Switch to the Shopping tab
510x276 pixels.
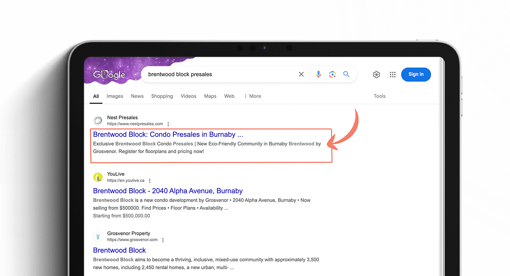tap(162, 96)
